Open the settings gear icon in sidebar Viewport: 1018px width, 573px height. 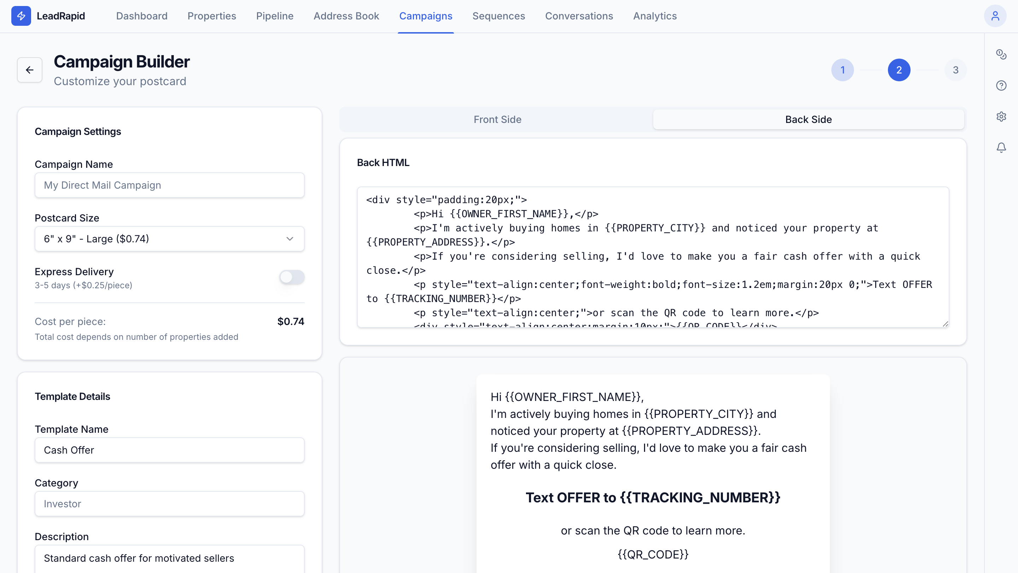(x=1001, y=117)
